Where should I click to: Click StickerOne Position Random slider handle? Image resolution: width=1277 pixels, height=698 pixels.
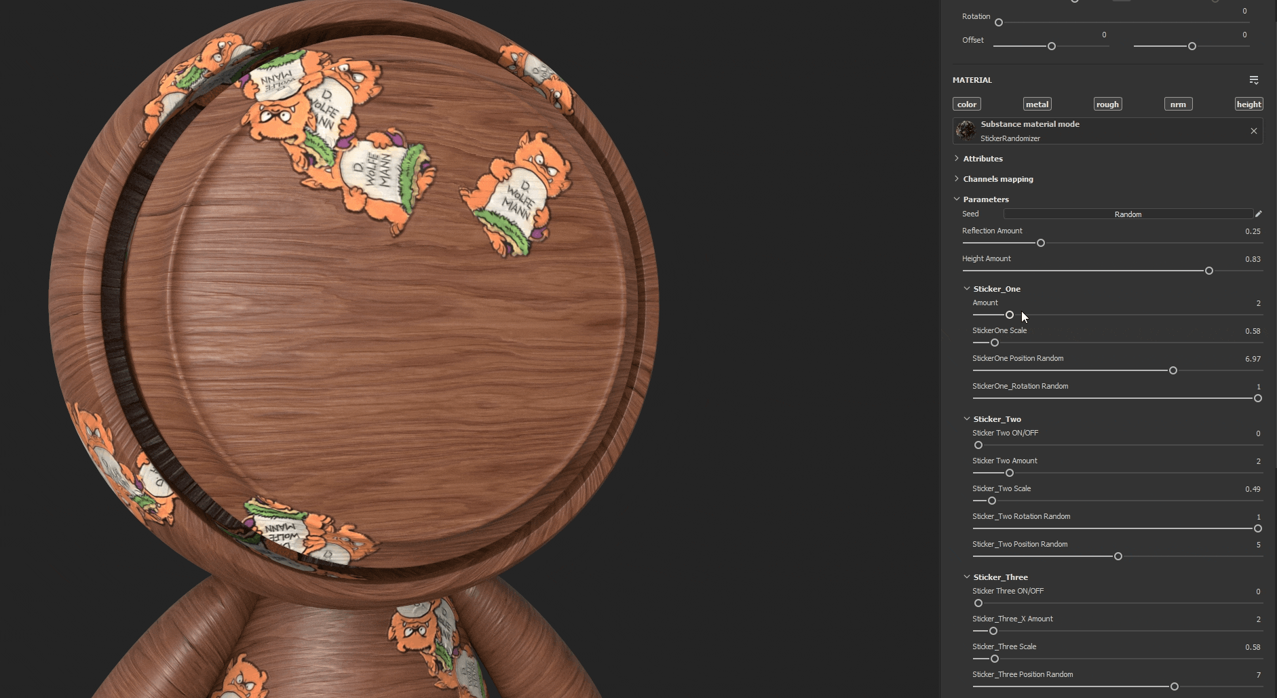pos(1173,370)
